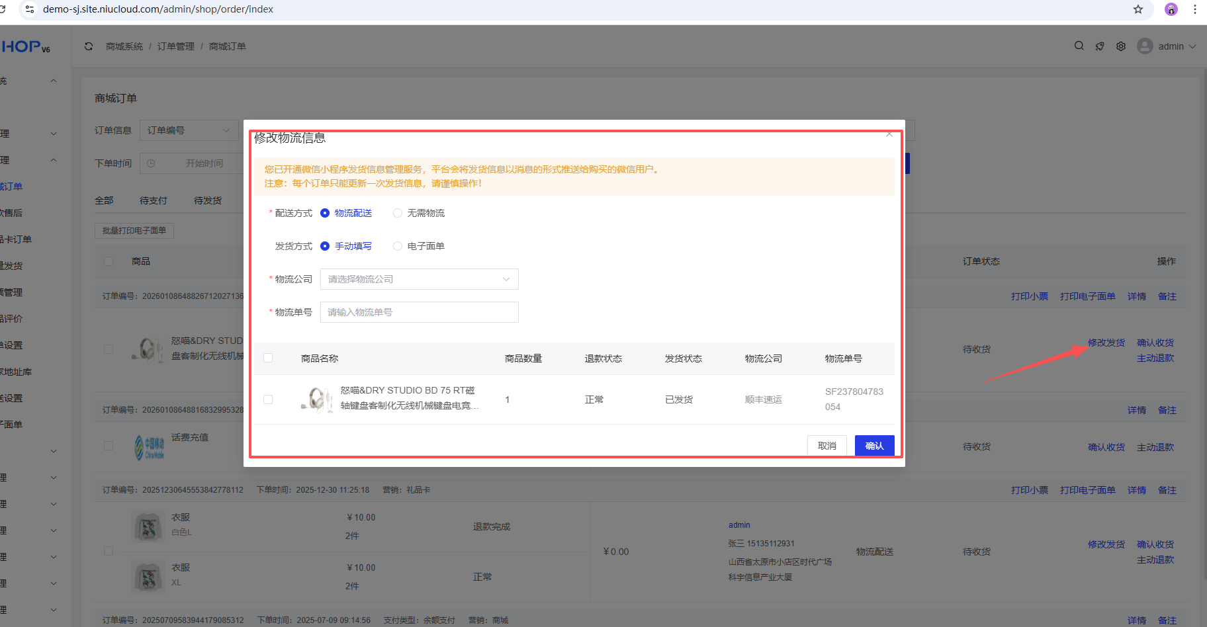
Task: Check the keyboard product row checkbox
Action: point(268,399)
